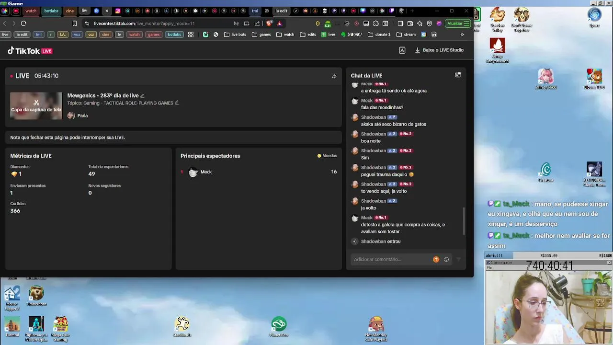Click the Curtidas value 366
613x345 pixels.
[x=15, y=211]
